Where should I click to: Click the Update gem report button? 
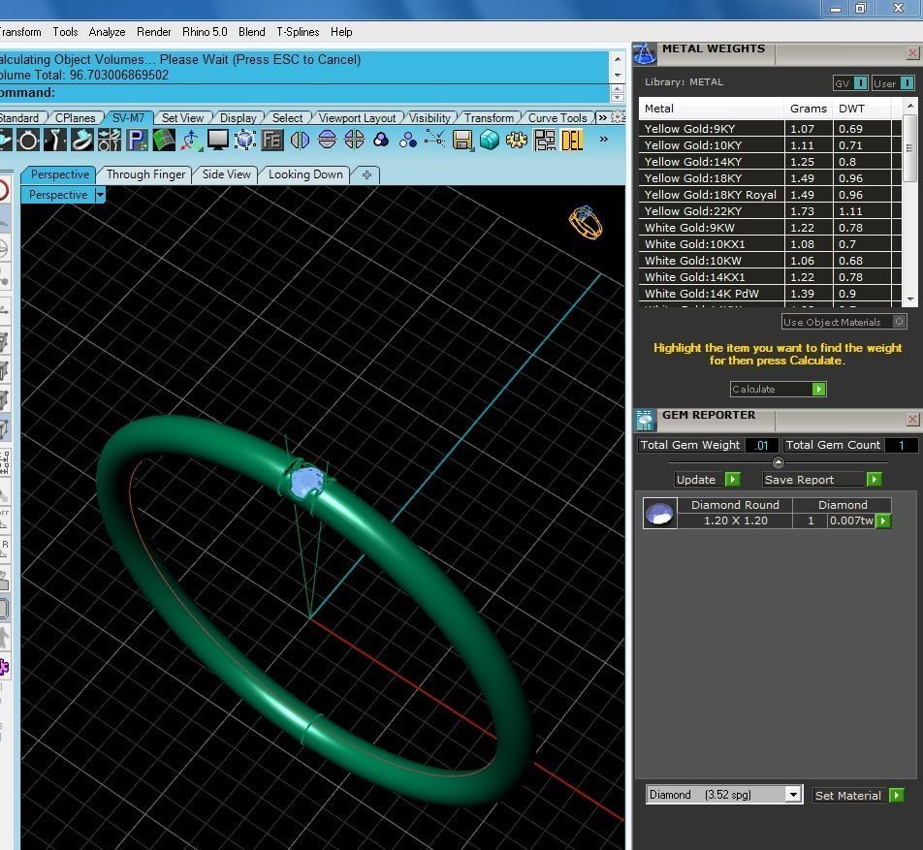pos(708,479)
